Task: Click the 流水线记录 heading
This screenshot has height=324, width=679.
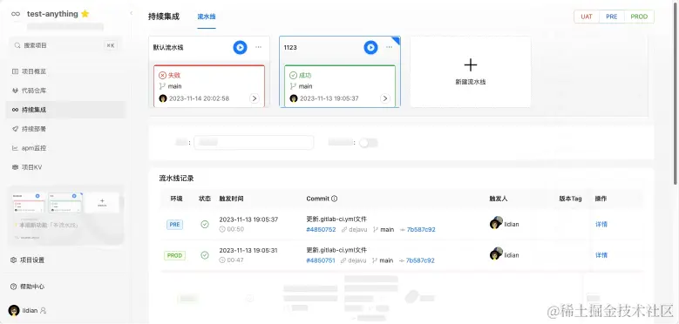Action: click(176, 179)
